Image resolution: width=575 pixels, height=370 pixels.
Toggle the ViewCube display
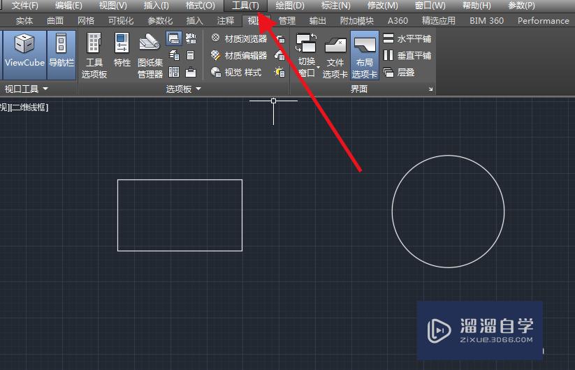[x=24, y=55]
